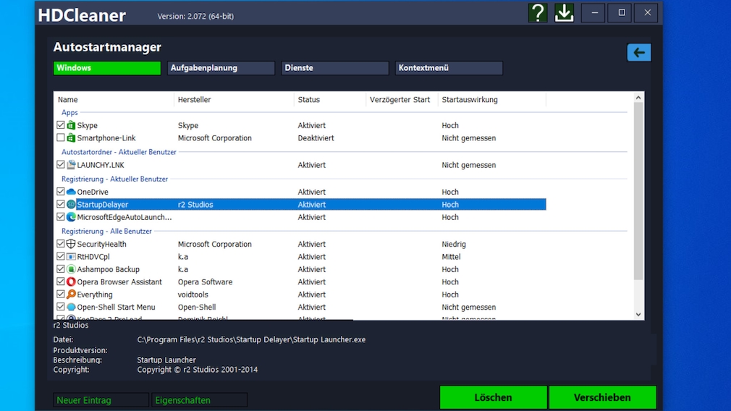Click the Startup Launcher.exe file path
Image resolution: width=731 pixels, height=411 pixels.
[x=251, y=339]
